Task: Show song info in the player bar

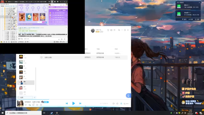Action: pos(41,105)
